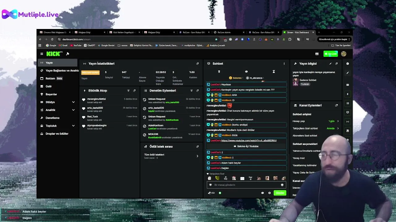
Task: Click the info icon in right rail
Action: click(347, 64)
